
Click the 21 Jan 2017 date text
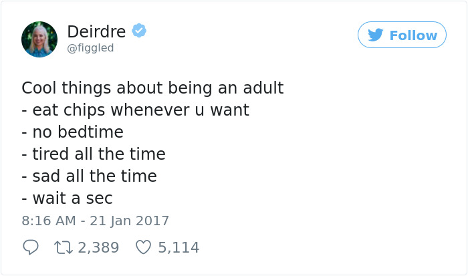click(125, 221)
